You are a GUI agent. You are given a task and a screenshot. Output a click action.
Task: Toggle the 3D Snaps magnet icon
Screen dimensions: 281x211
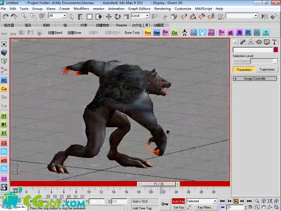click(184, 17)
